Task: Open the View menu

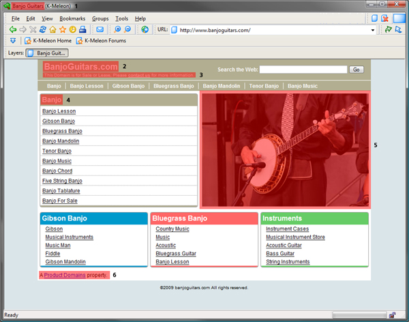Action: [x=47, y=18]
